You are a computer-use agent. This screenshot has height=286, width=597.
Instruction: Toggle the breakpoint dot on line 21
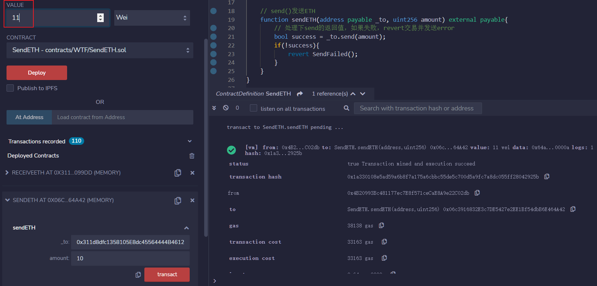[214, 37]
